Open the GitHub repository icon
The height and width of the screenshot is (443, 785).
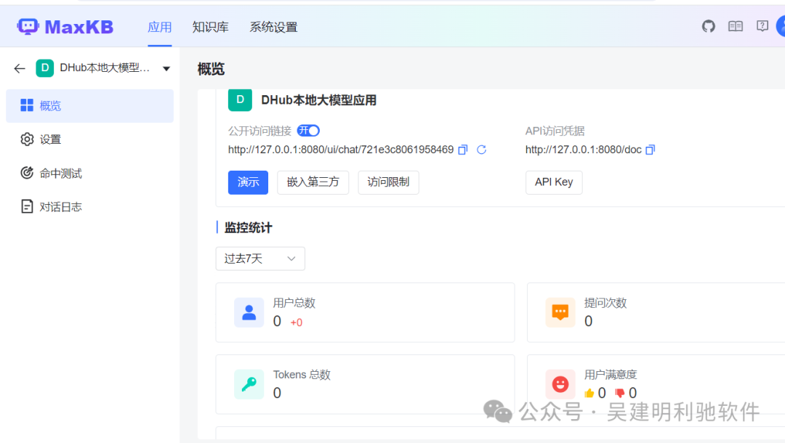(x=709, y=26)
